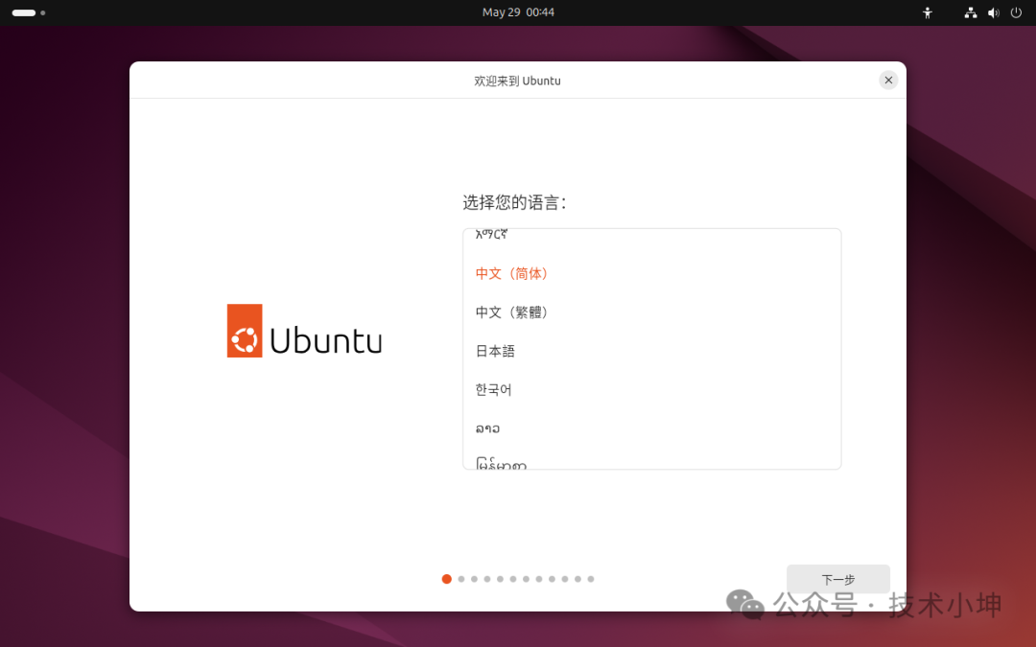Click the wired network status icon
The image size is (1036, 647).
pos(971,12)
